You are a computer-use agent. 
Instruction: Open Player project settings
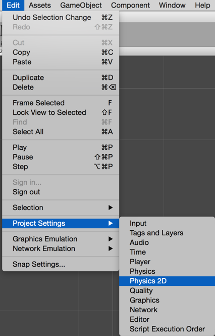(167, 262)
